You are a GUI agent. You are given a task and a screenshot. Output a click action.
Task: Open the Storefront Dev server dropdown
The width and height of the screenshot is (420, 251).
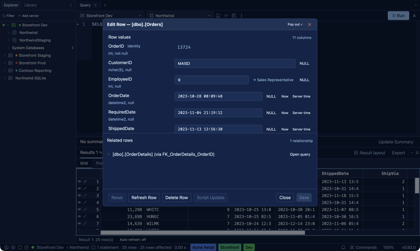coord(111,16)
